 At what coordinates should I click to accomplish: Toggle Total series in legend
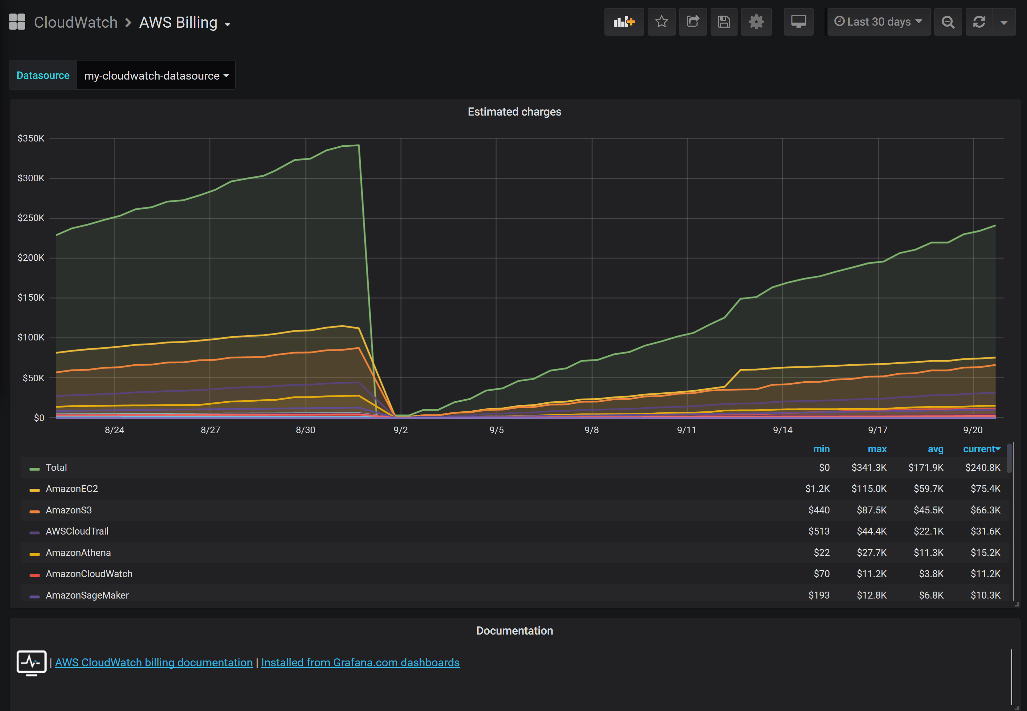click(56, 468)
